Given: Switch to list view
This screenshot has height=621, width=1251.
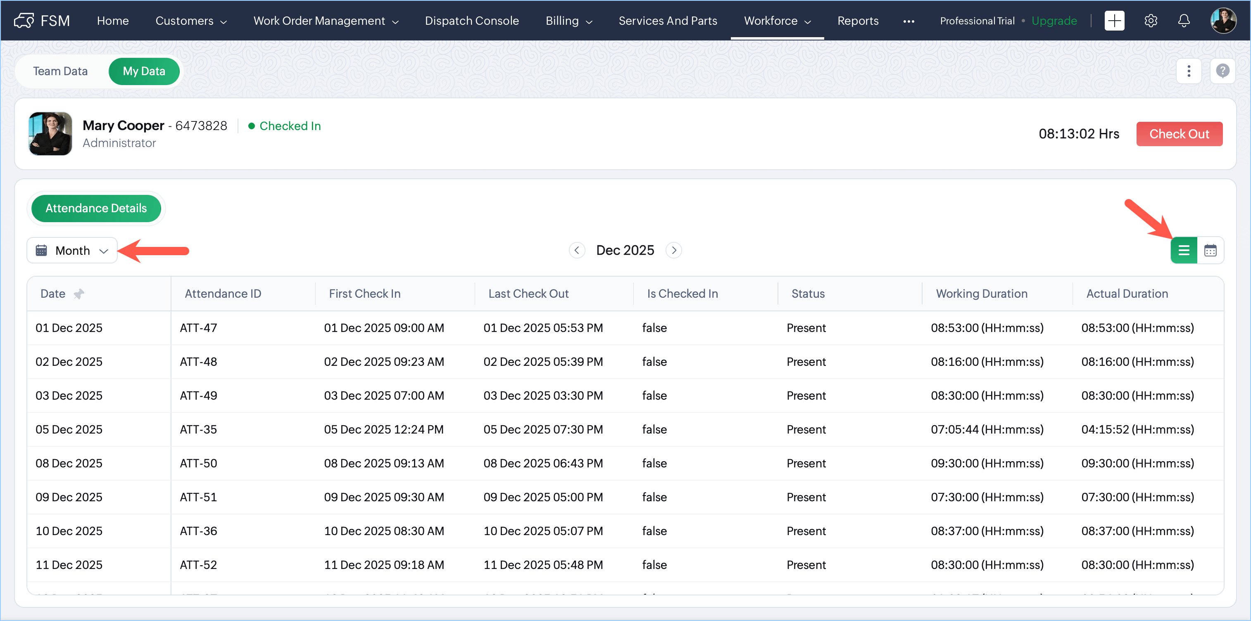Looking at the screenshot, I should (x=1184, y=250).
